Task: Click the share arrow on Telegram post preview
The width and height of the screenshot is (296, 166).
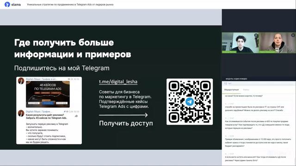Action: pos(76,116)
